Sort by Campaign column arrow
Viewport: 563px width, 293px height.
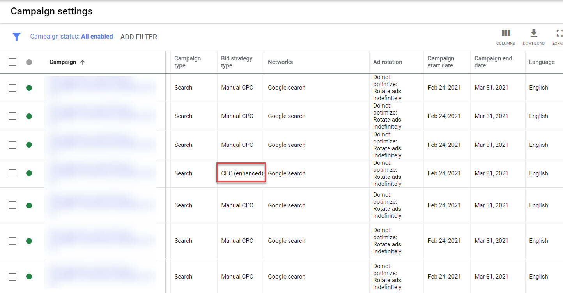pos(82,62)
